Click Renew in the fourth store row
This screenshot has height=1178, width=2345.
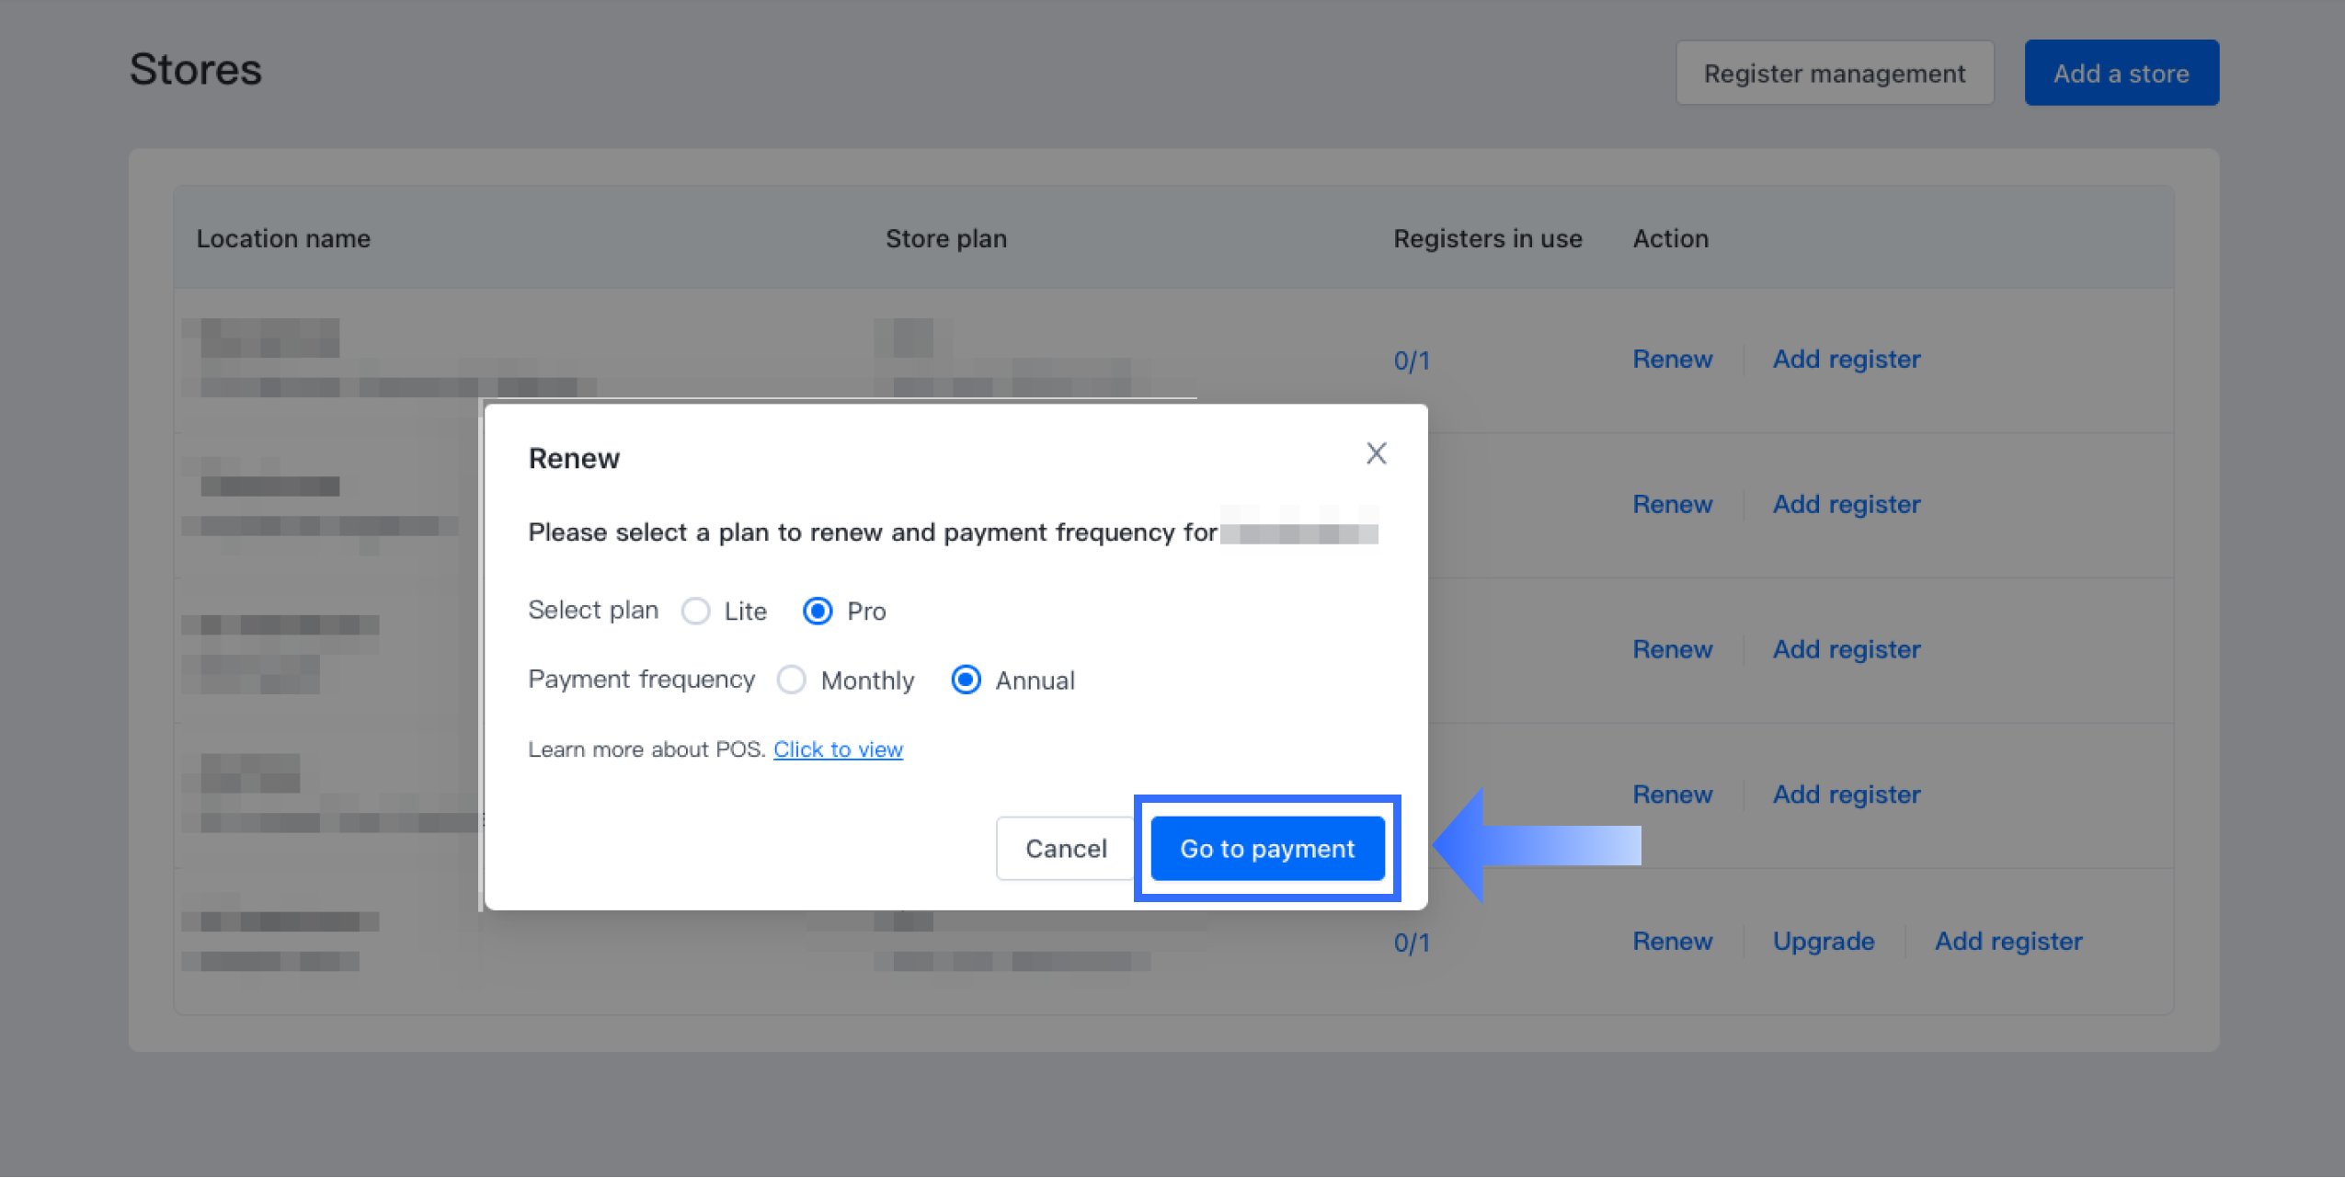tap(1672, 795)
